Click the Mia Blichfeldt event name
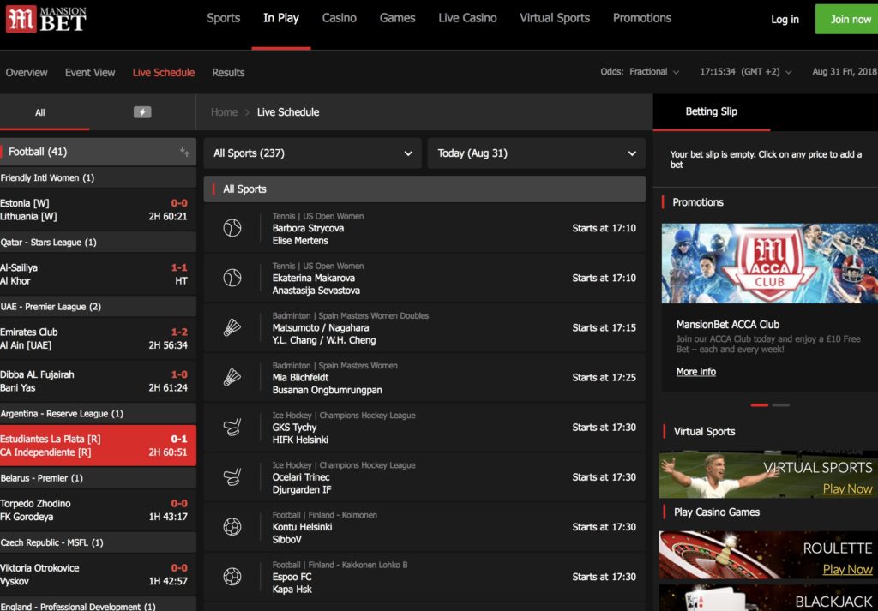 click(300, 378)
